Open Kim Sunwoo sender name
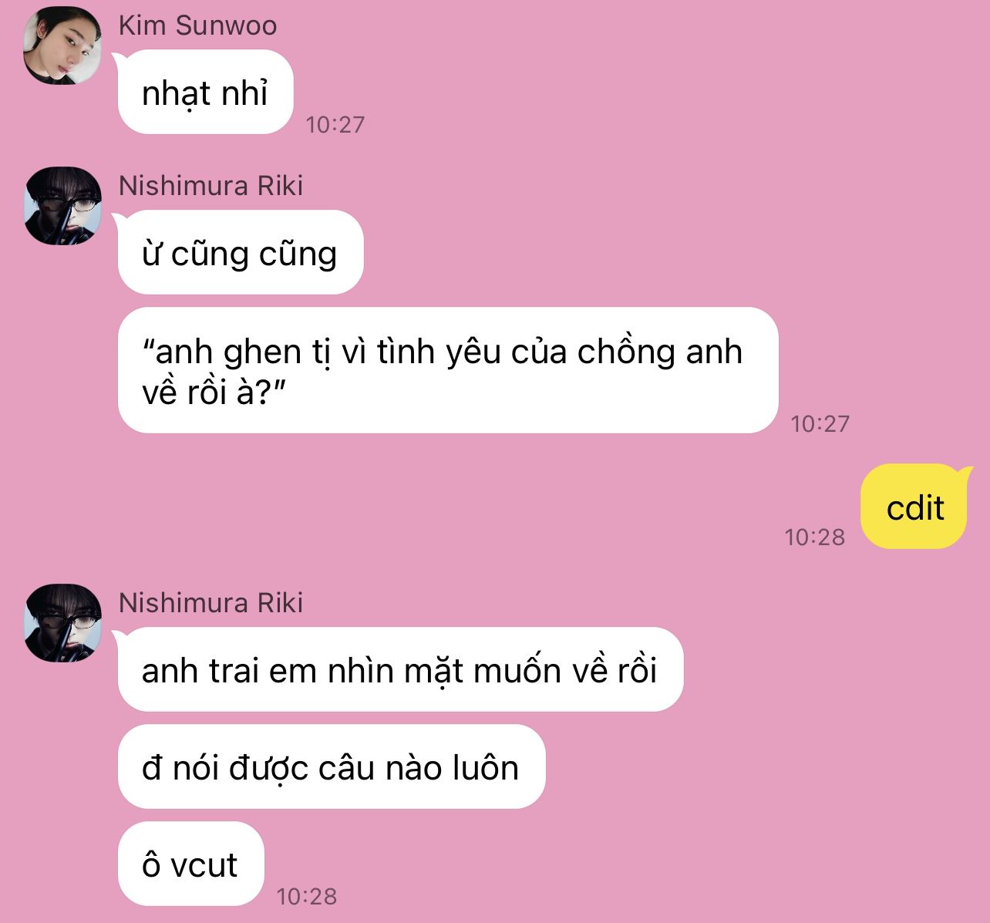The image size is (990, 923). (197, 25)
